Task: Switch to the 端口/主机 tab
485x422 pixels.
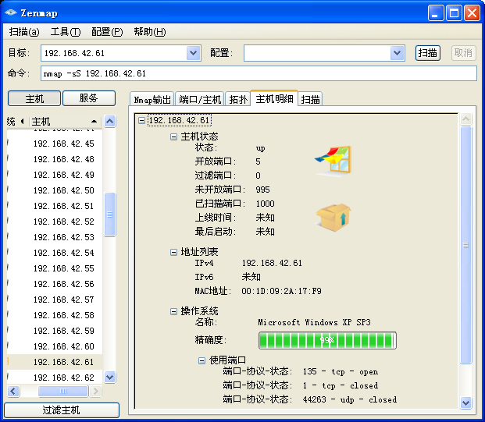Action: tap(200, 100)
